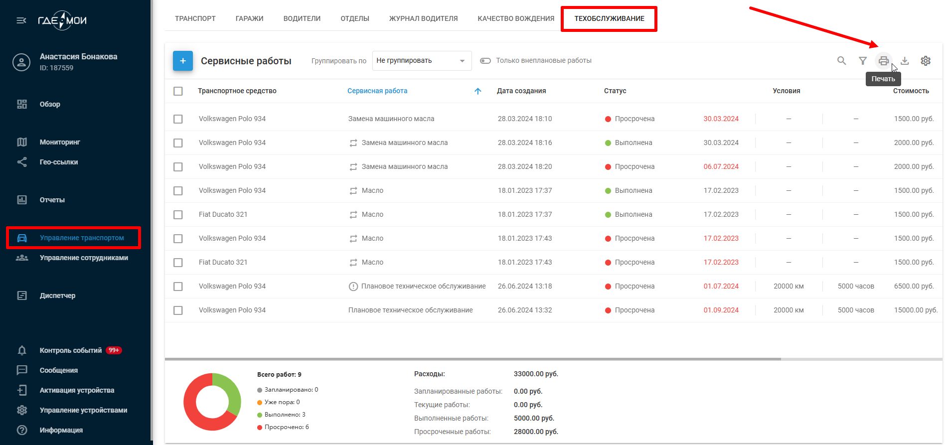This screenshot has width=946, height=445.
Task: Select checkbox for first Fiat Ducato 321 row
Action: (178, 215)
